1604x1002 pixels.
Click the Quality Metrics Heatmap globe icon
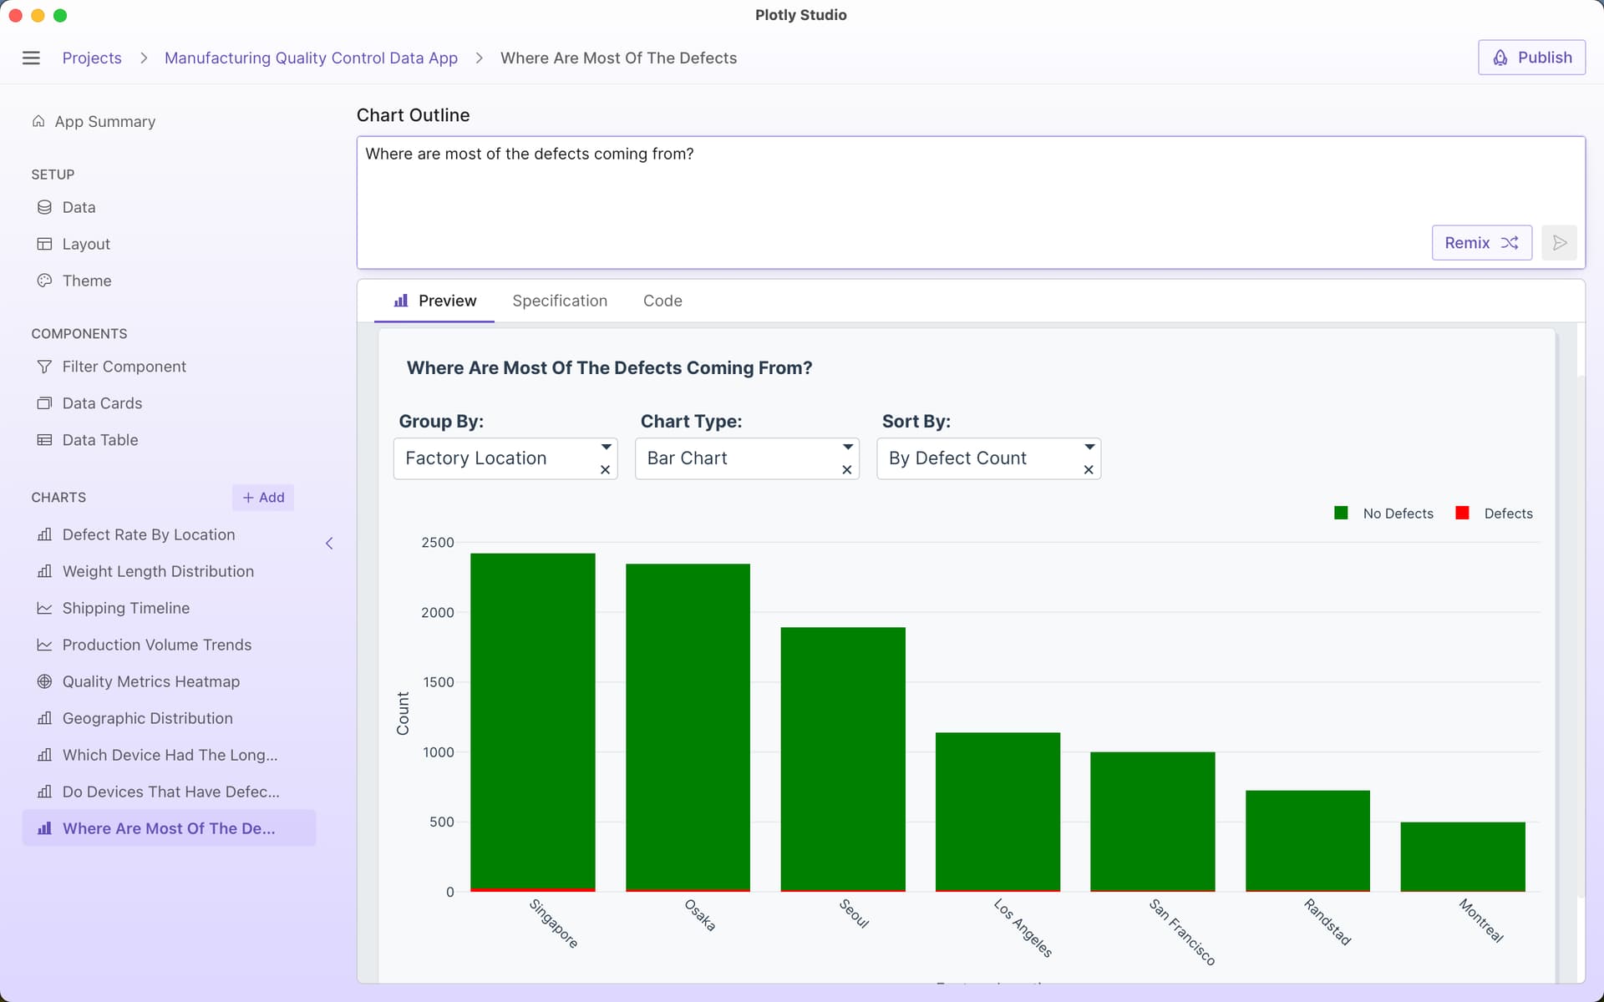click(44, 681)
